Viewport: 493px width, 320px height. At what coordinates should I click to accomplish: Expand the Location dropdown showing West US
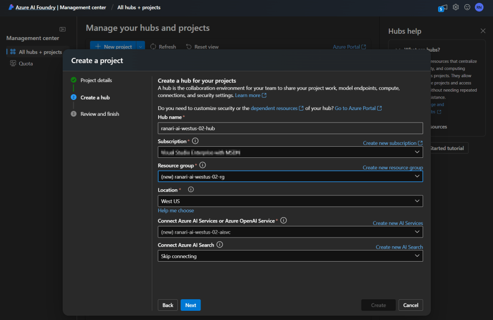click(290, 201)
